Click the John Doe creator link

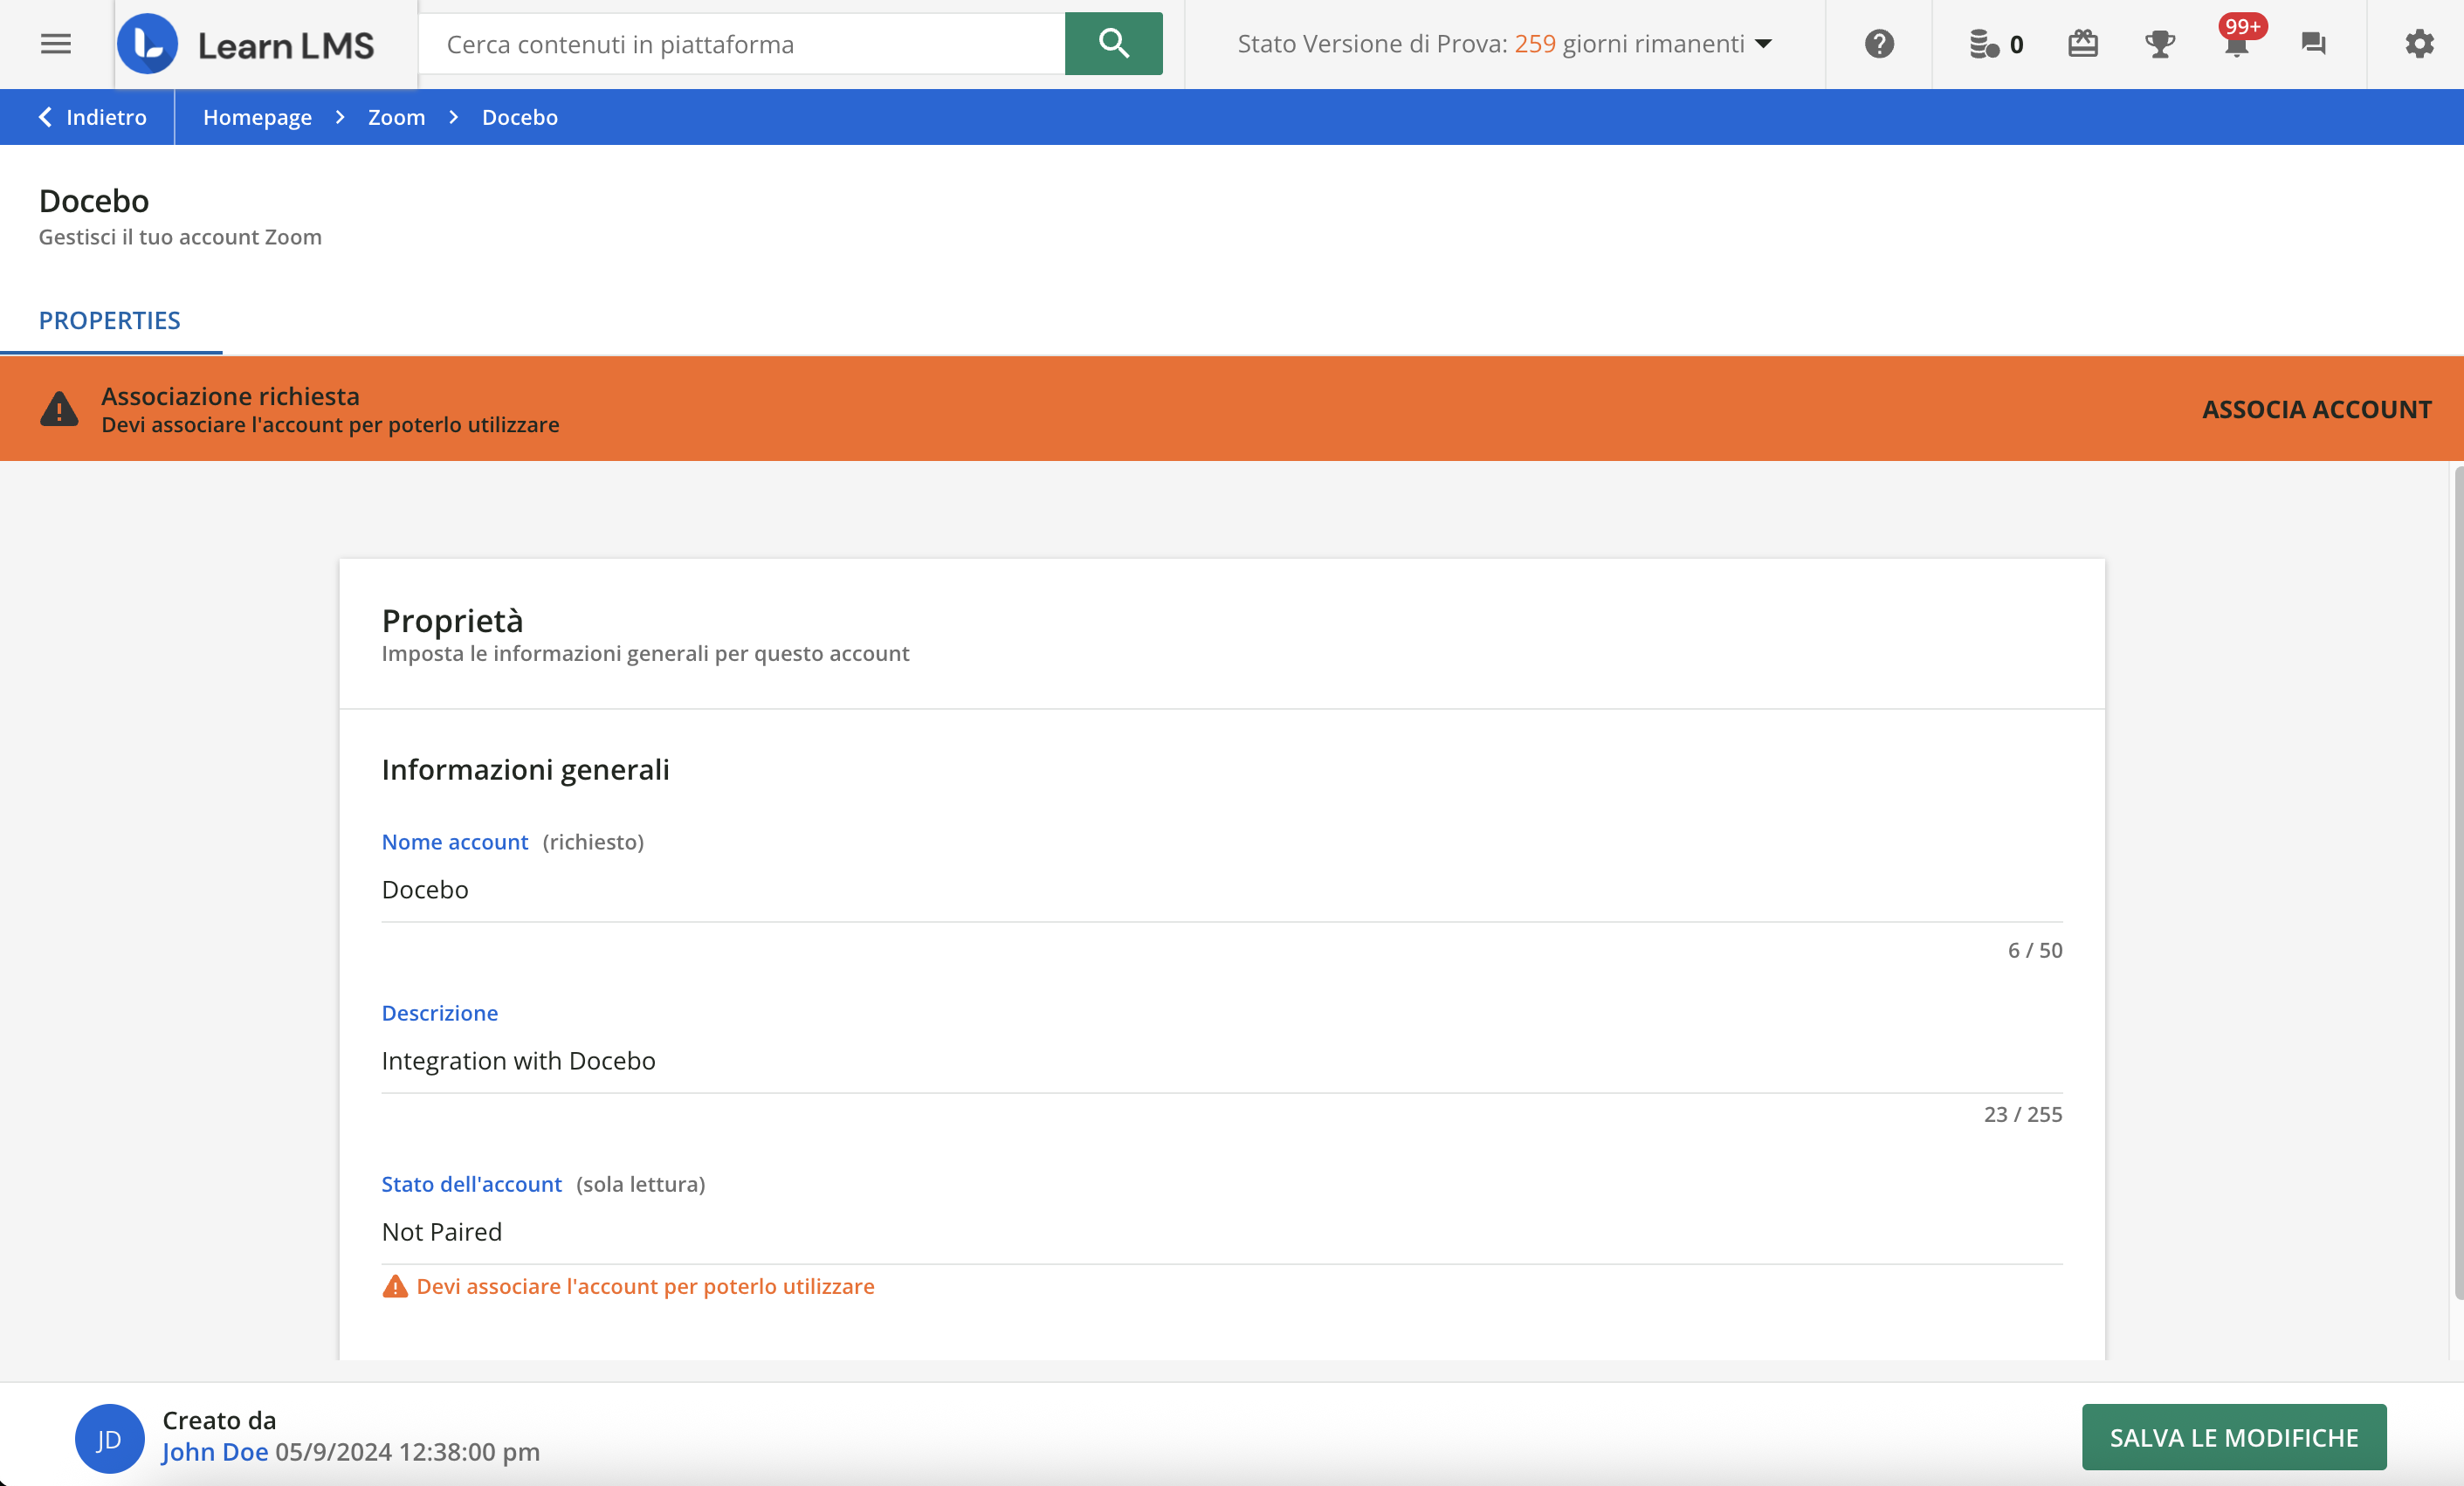tap(215, 1452)
